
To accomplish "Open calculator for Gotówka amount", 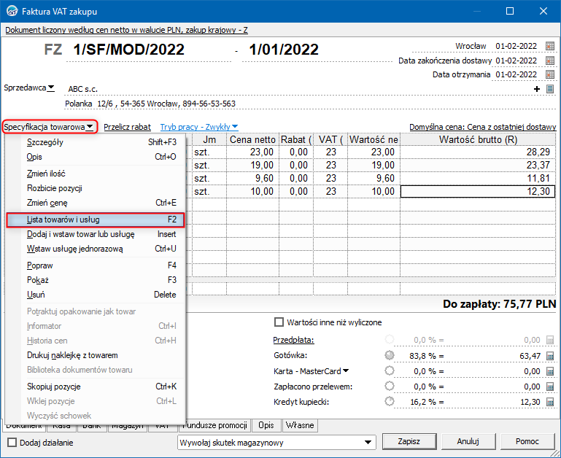I will pos(549,355).
